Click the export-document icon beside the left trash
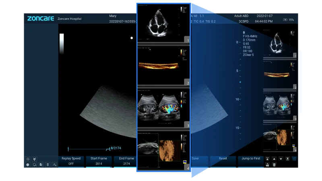 tap(41, 164)
